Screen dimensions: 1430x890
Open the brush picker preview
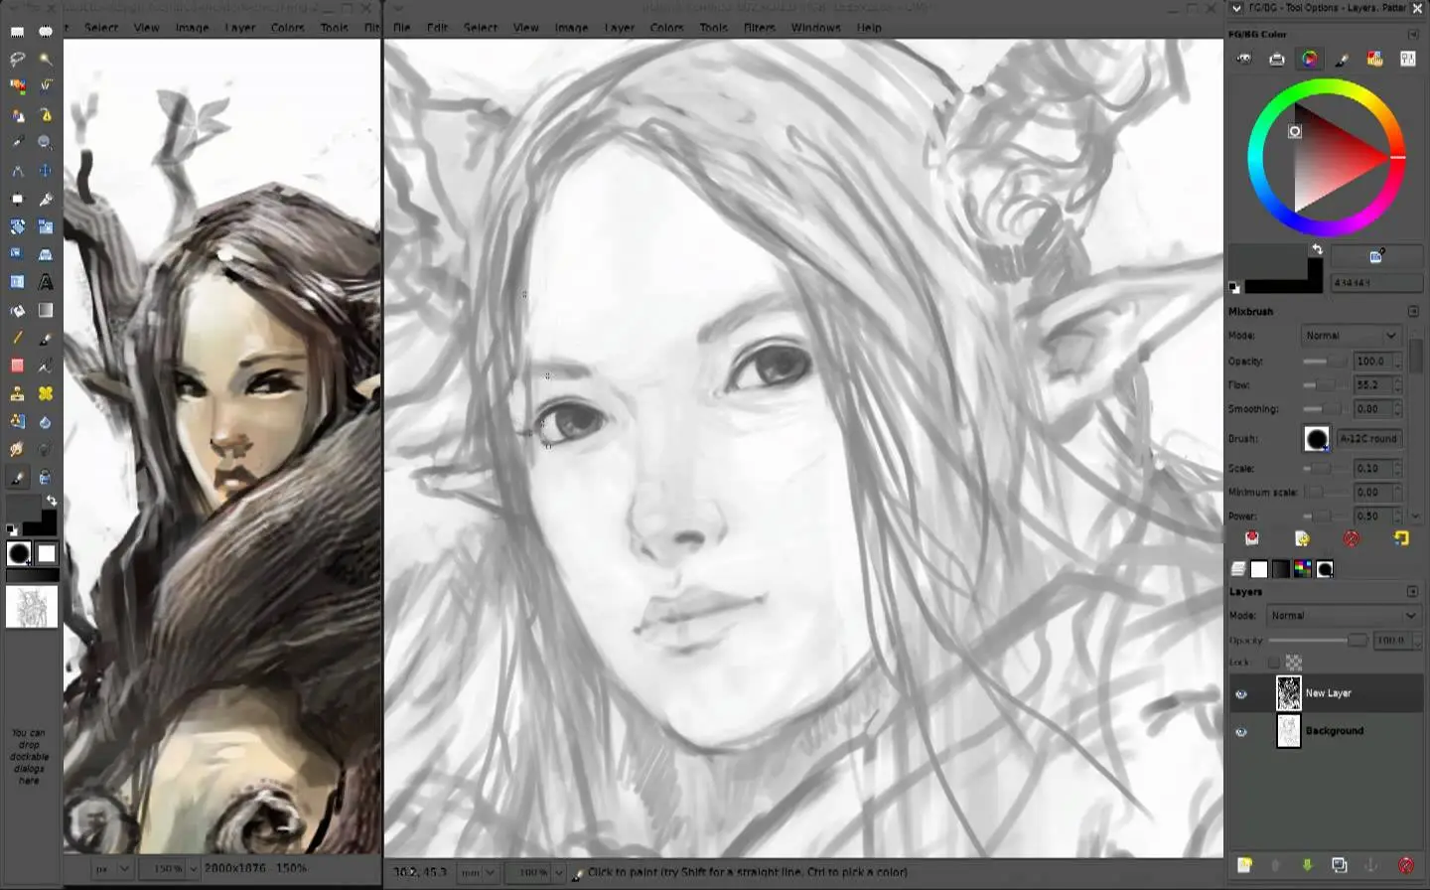(x=1317, y=438)
